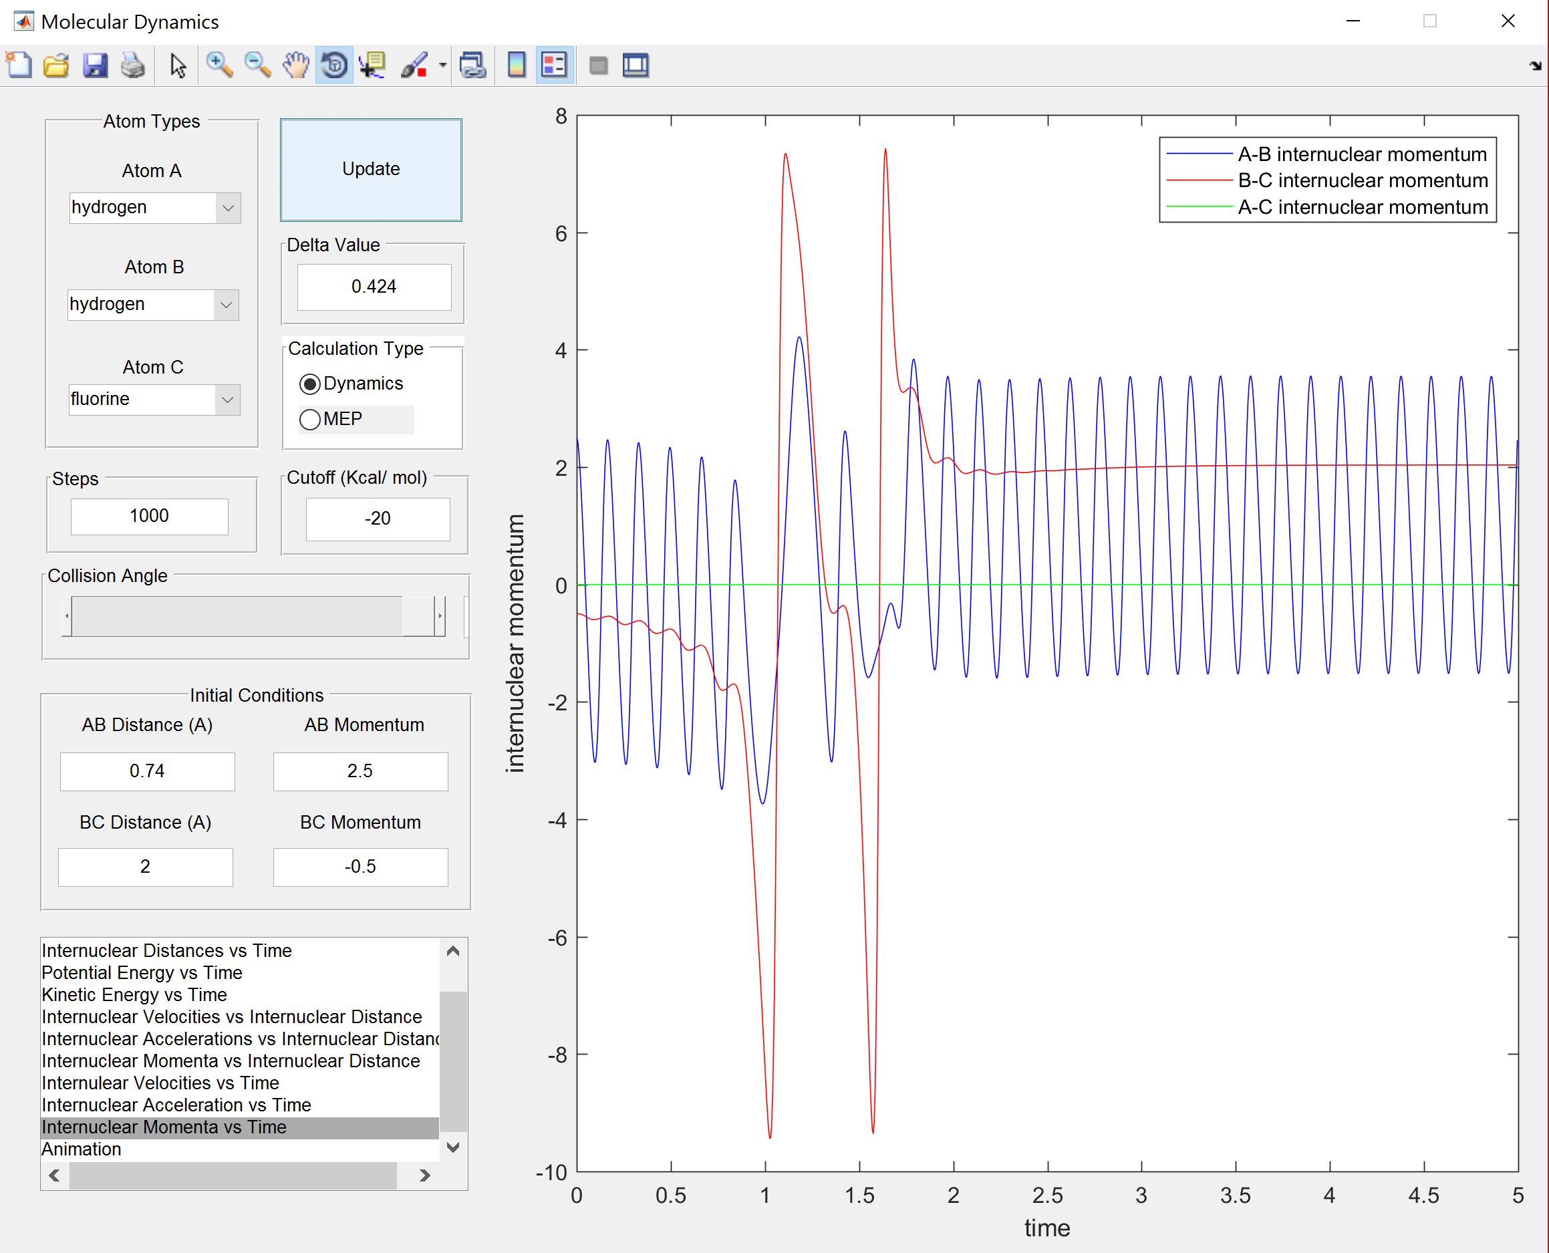Click the Insert Colorbar icon
Image resolution: width=1549 pixels, height=1253 pixels.
(x=516, y=65)
